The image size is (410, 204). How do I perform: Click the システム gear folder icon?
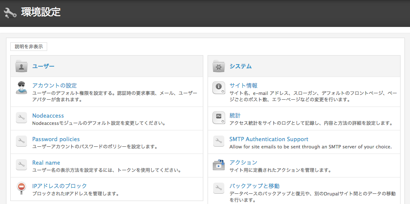(x=219, y=66)
